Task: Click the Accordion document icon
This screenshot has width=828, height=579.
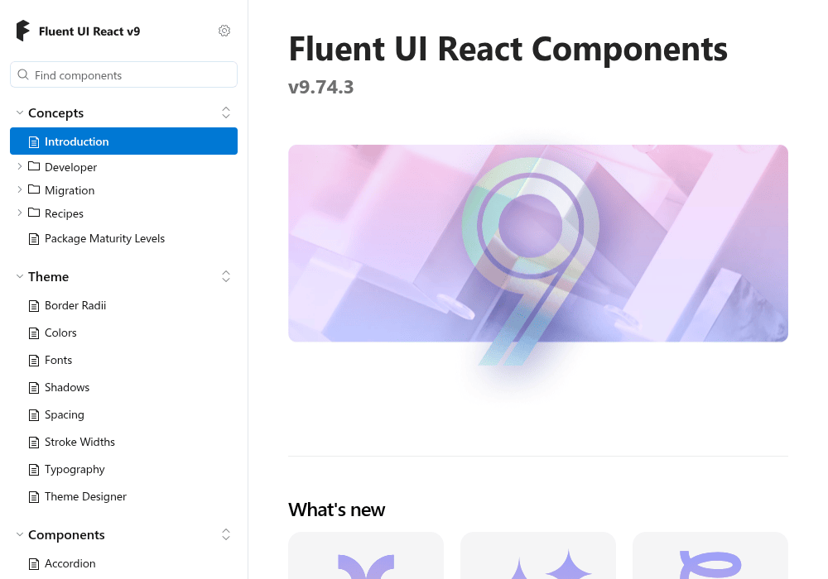Action: 34,564
